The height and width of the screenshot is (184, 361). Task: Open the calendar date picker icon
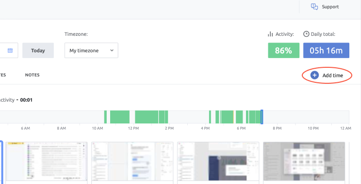point(10,50)
